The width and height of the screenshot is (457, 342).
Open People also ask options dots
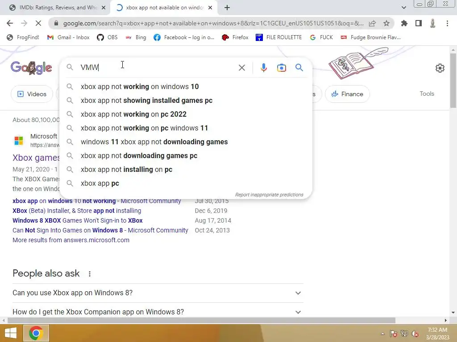pos(89,274)
